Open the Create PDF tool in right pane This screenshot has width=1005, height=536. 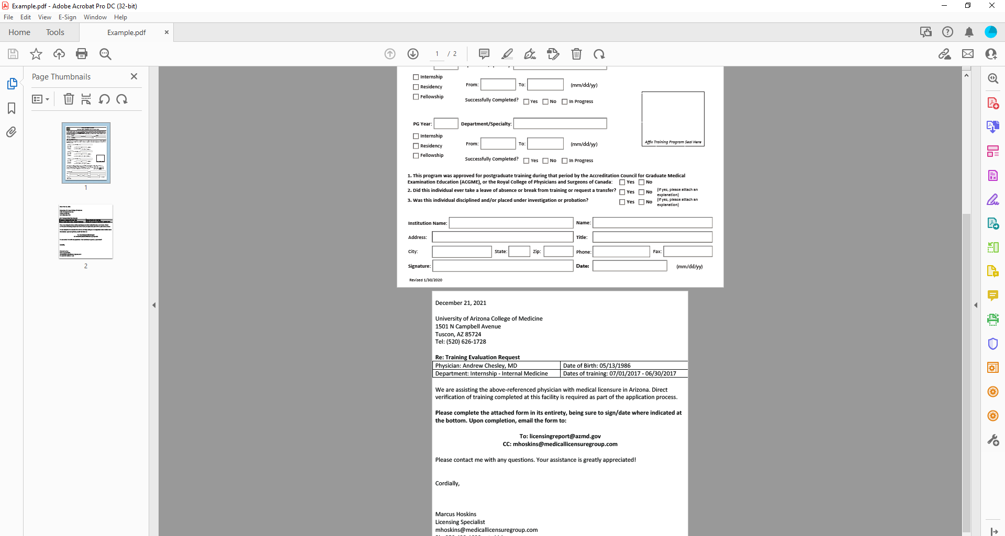[x=993, y=102]
